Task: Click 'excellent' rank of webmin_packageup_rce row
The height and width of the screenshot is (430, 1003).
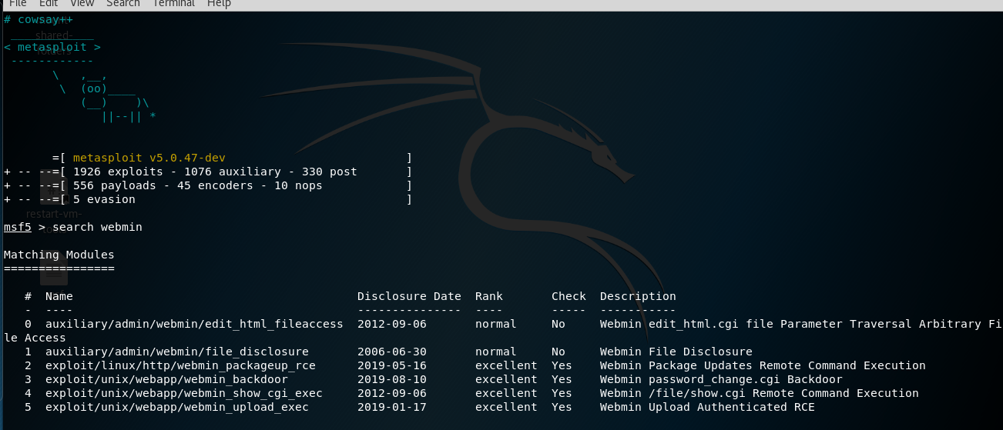Action: [506, 366]
